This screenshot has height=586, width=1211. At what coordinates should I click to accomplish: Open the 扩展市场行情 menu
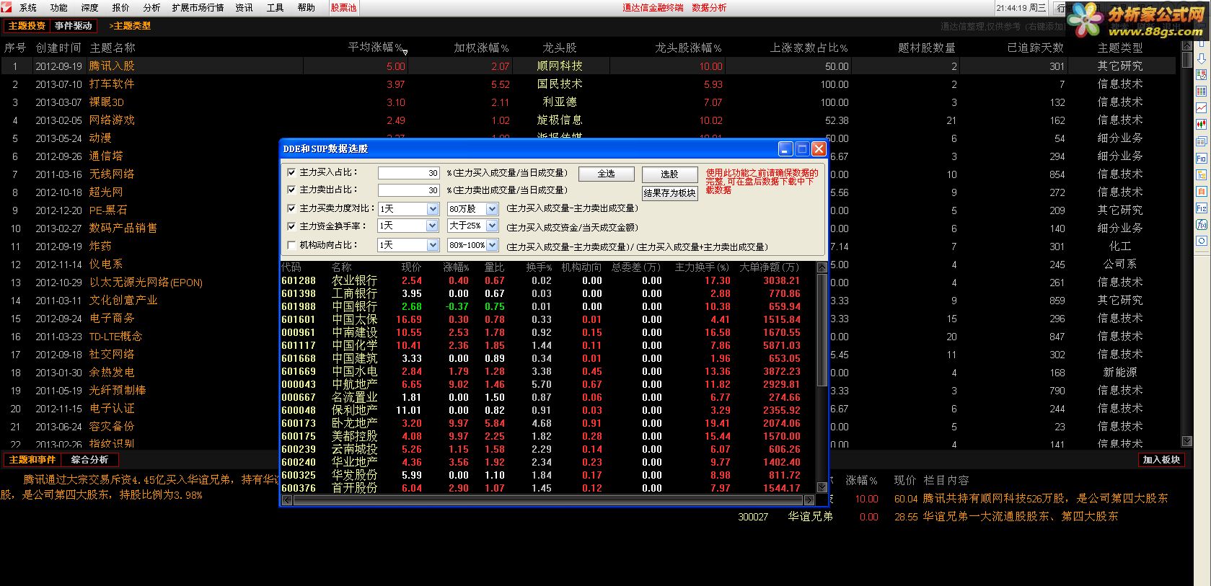(198, 8)
